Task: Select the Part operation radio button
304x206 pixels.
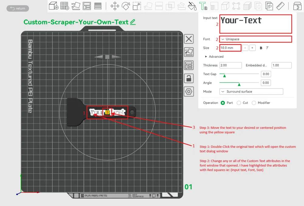Action: [223, 103]
